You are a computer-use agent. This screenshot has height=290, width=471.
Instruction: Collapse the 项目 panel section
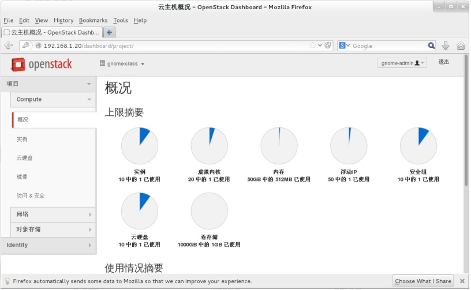[x=48, y=84]
